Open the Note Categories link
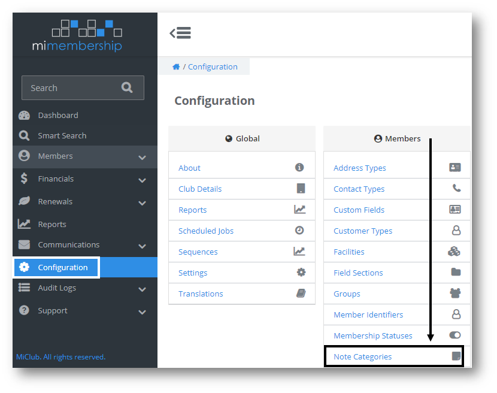Image resolution: width=497 pixels, height=393 pixels. click(x=362, y=356)
